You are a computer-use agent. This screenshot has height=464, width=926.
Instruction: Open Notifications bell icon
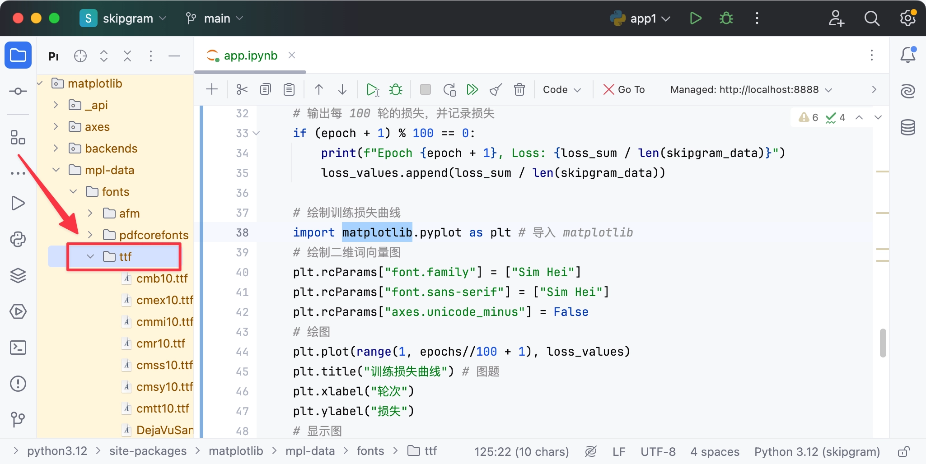(x=908, y=55)
